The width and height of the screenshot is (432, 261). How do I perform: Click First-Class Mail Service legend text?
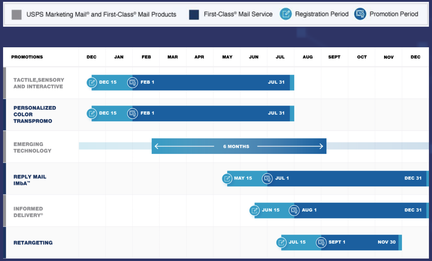click(x=238, y=14)
